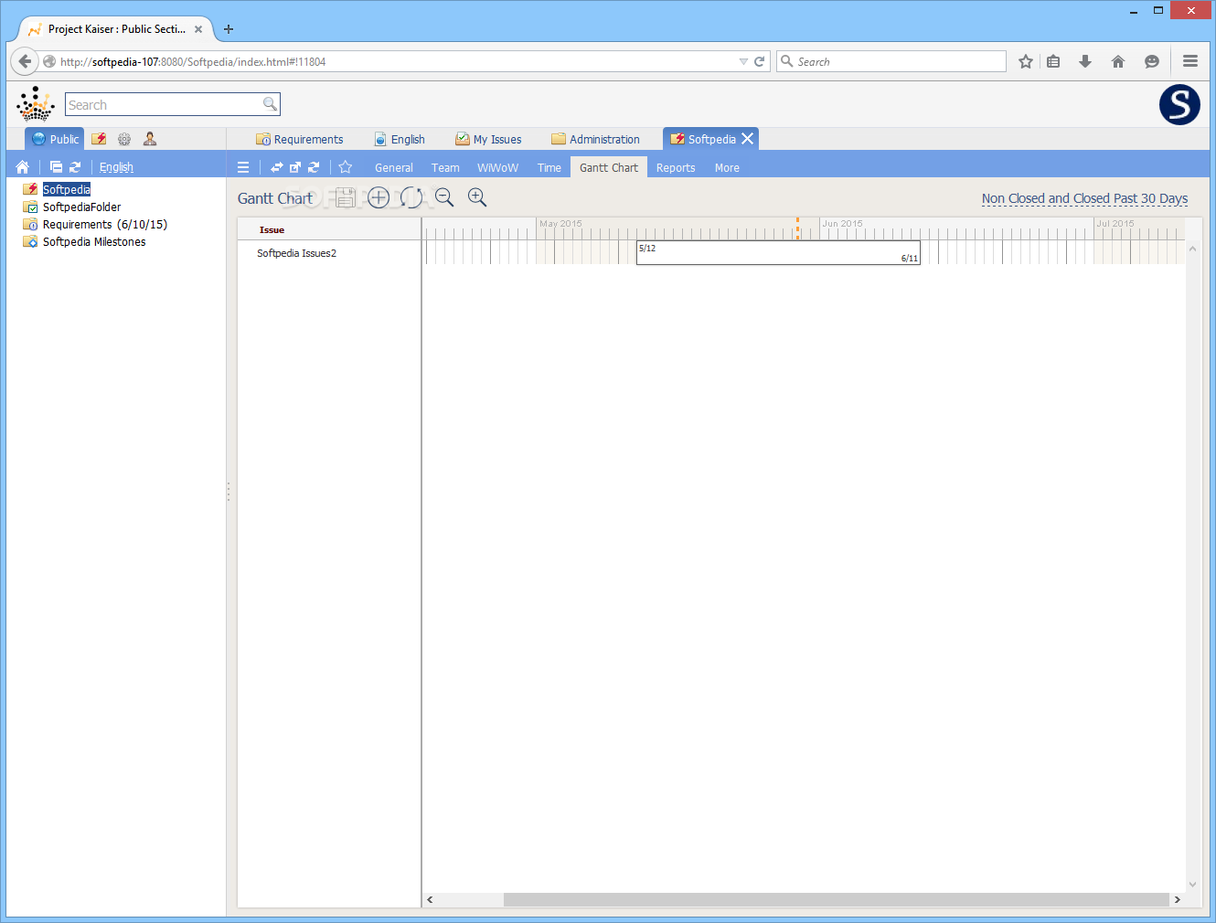Open in new window icon
Viewport: 1216px width, 923px height.
click(x=295, y=167)
